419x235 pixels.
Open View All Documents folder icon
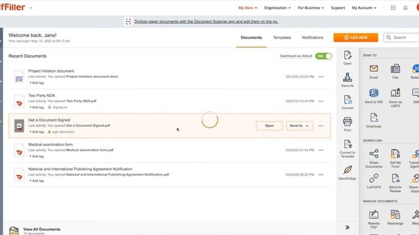(14, 230)
